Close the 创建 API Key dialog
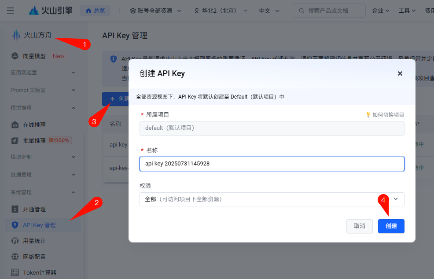The image size is (434, 279). [x=400, y=73]
